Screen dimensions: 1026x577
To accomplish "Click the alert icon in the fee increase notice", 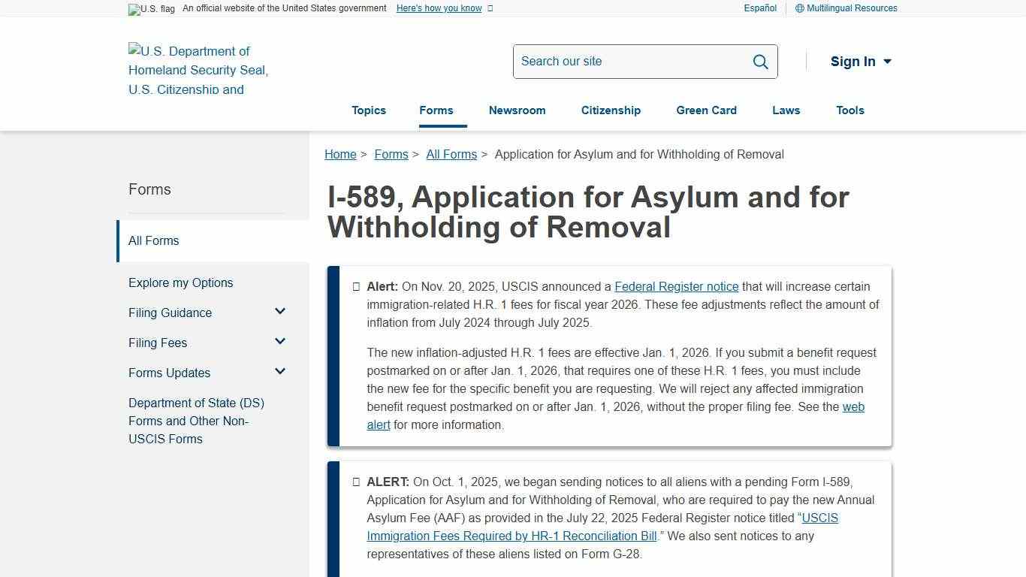I will pos(356,286).
